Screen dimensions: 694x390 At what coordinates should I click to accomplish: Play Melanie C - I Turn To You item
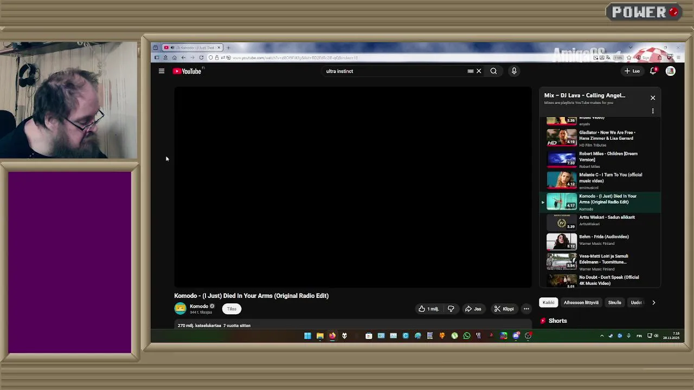(601, 180)
